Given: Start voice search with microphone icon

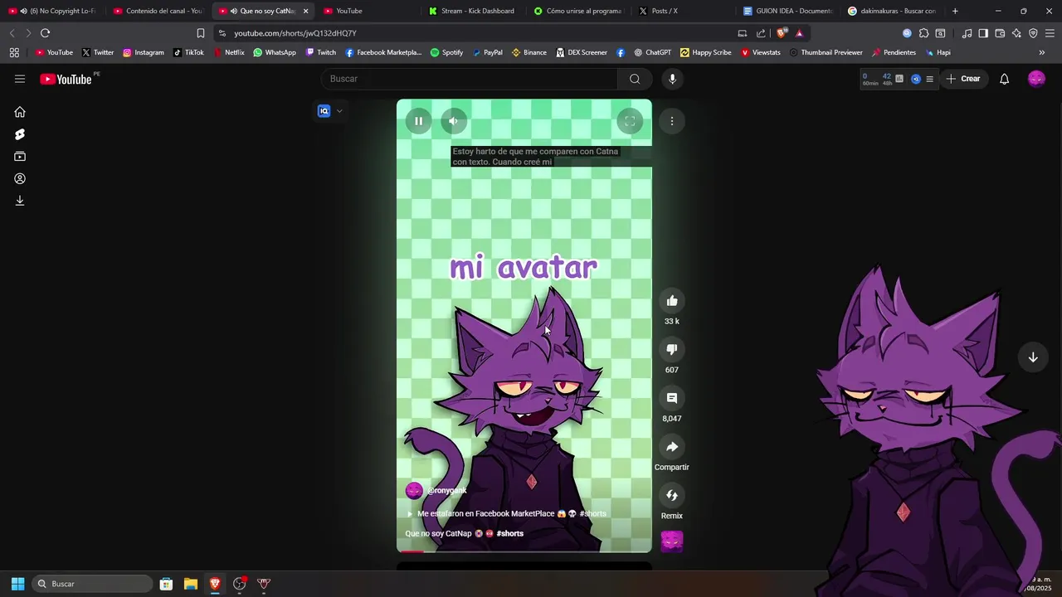Looking at the screenshot, I should point(672,79).
